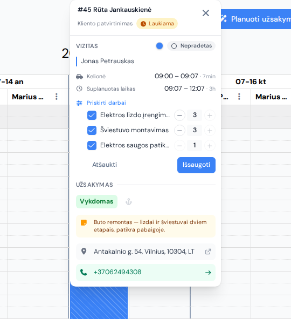The height and width of the screenshot is (319, 291).
Task: Click Atšaukti to cancel edits
Action: coord(105,165)
